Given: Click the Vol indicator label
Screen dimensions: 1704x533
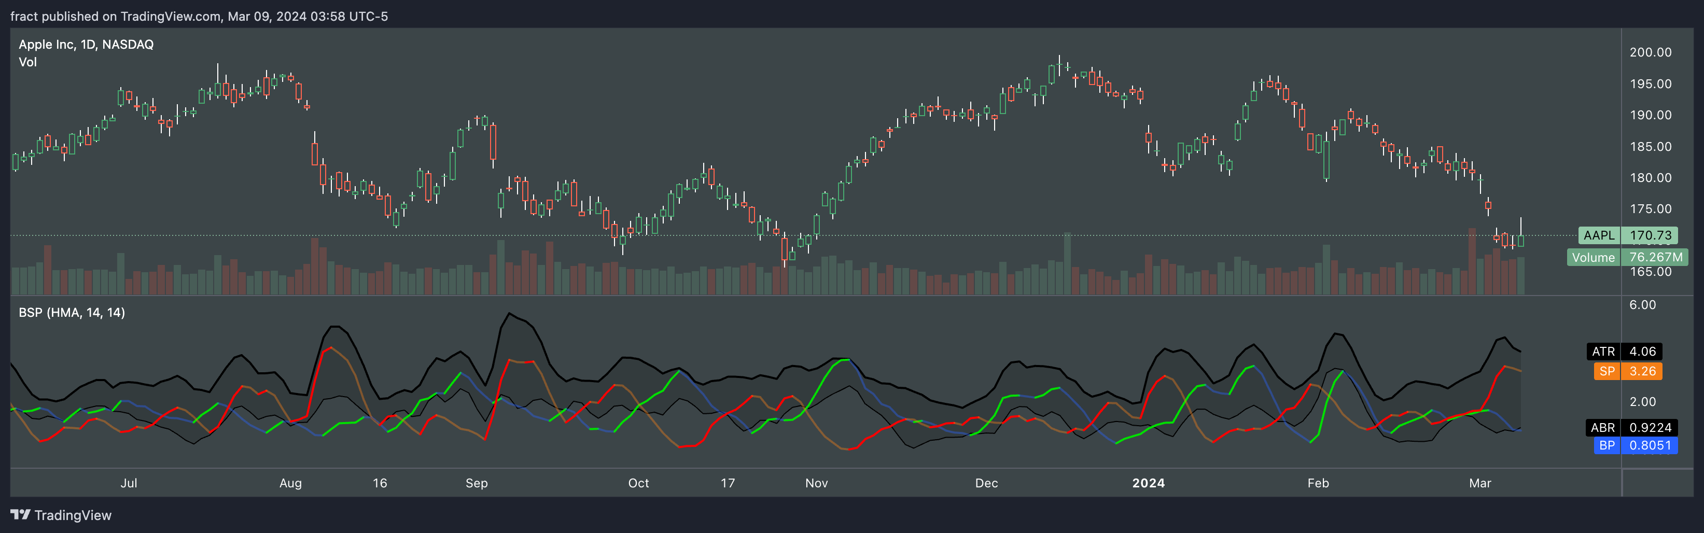Looking at the screenshot, I should [28, 62].
